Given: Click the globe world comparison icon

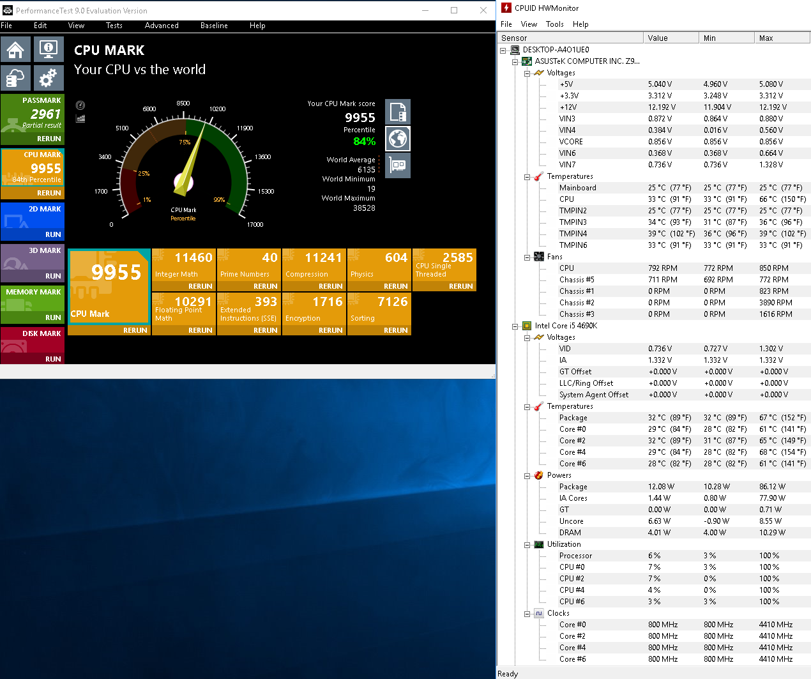Looking at the screenshot, I should (398, 139).
